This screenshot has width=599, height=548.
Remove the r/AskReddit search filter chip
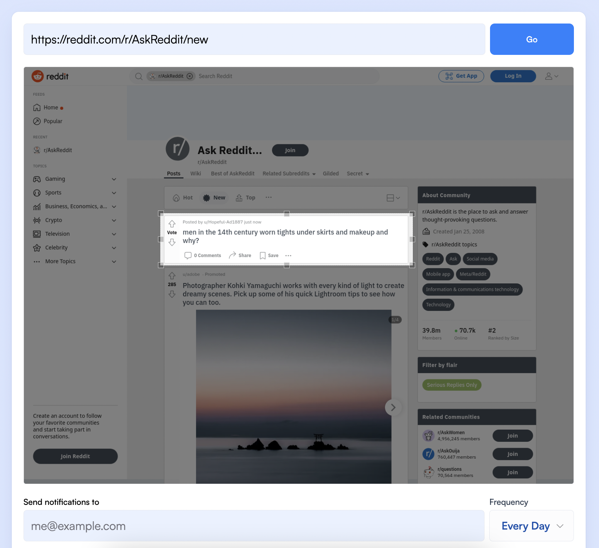point(190,76)
